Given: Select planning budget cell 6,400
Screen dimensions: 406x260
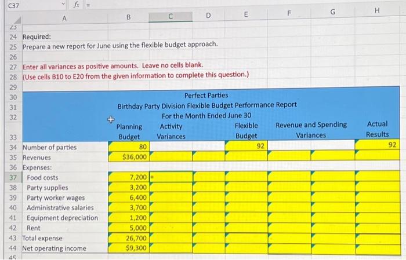Looking at the screenshot, I should [129, 197].
